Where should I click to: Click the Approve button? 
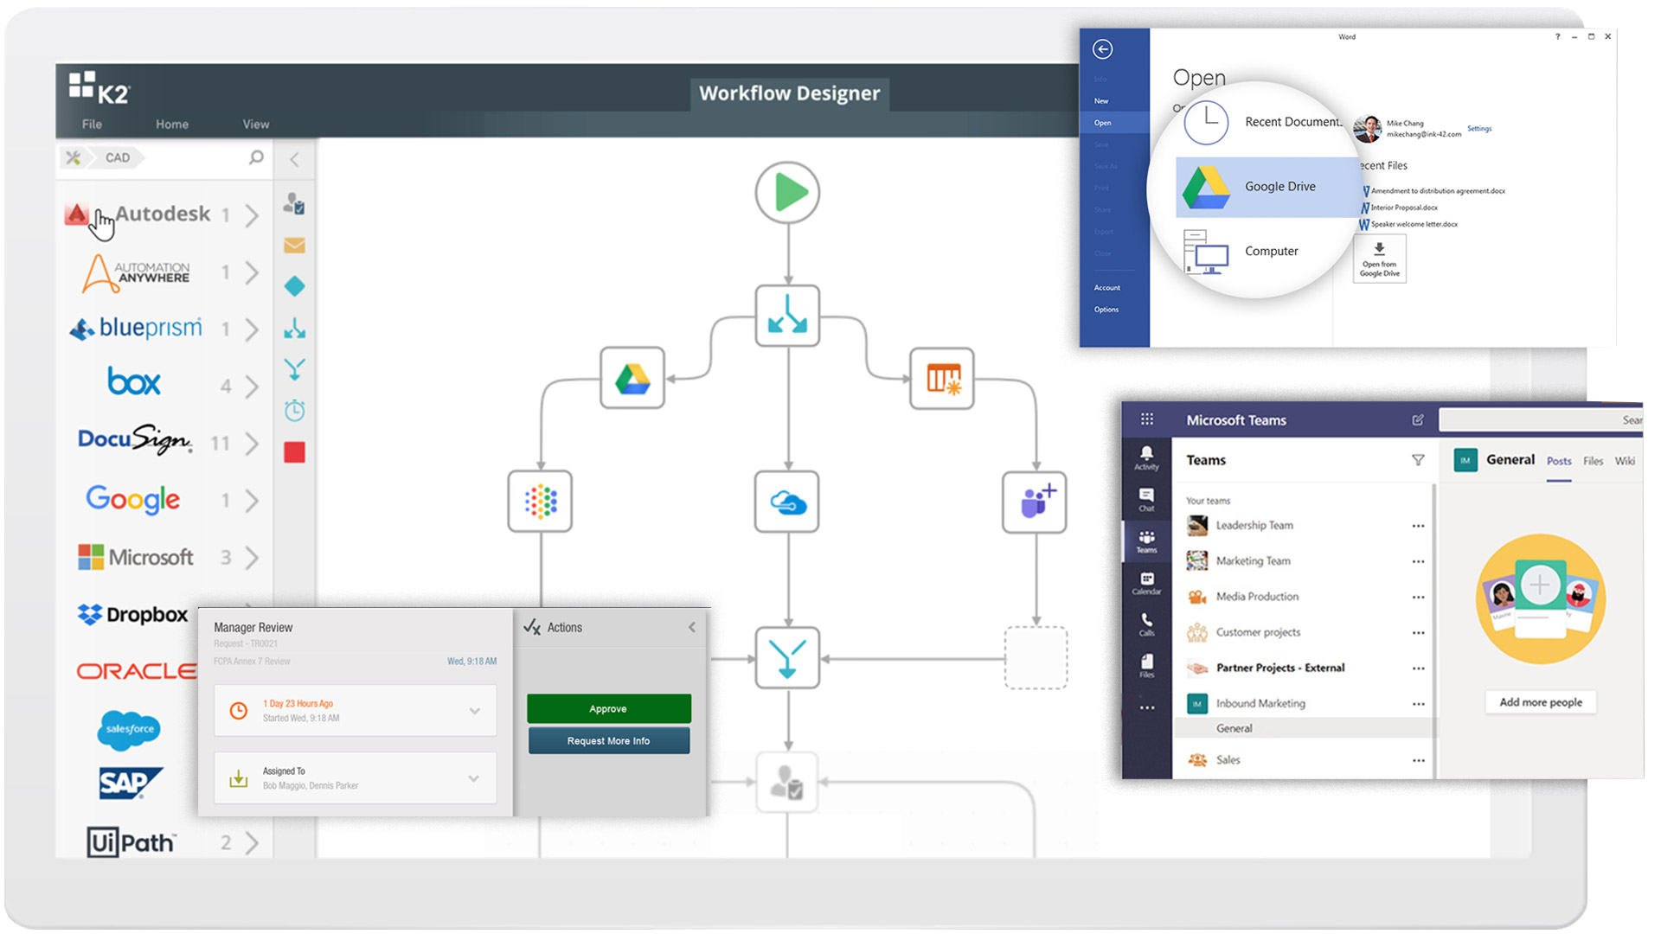608,708
